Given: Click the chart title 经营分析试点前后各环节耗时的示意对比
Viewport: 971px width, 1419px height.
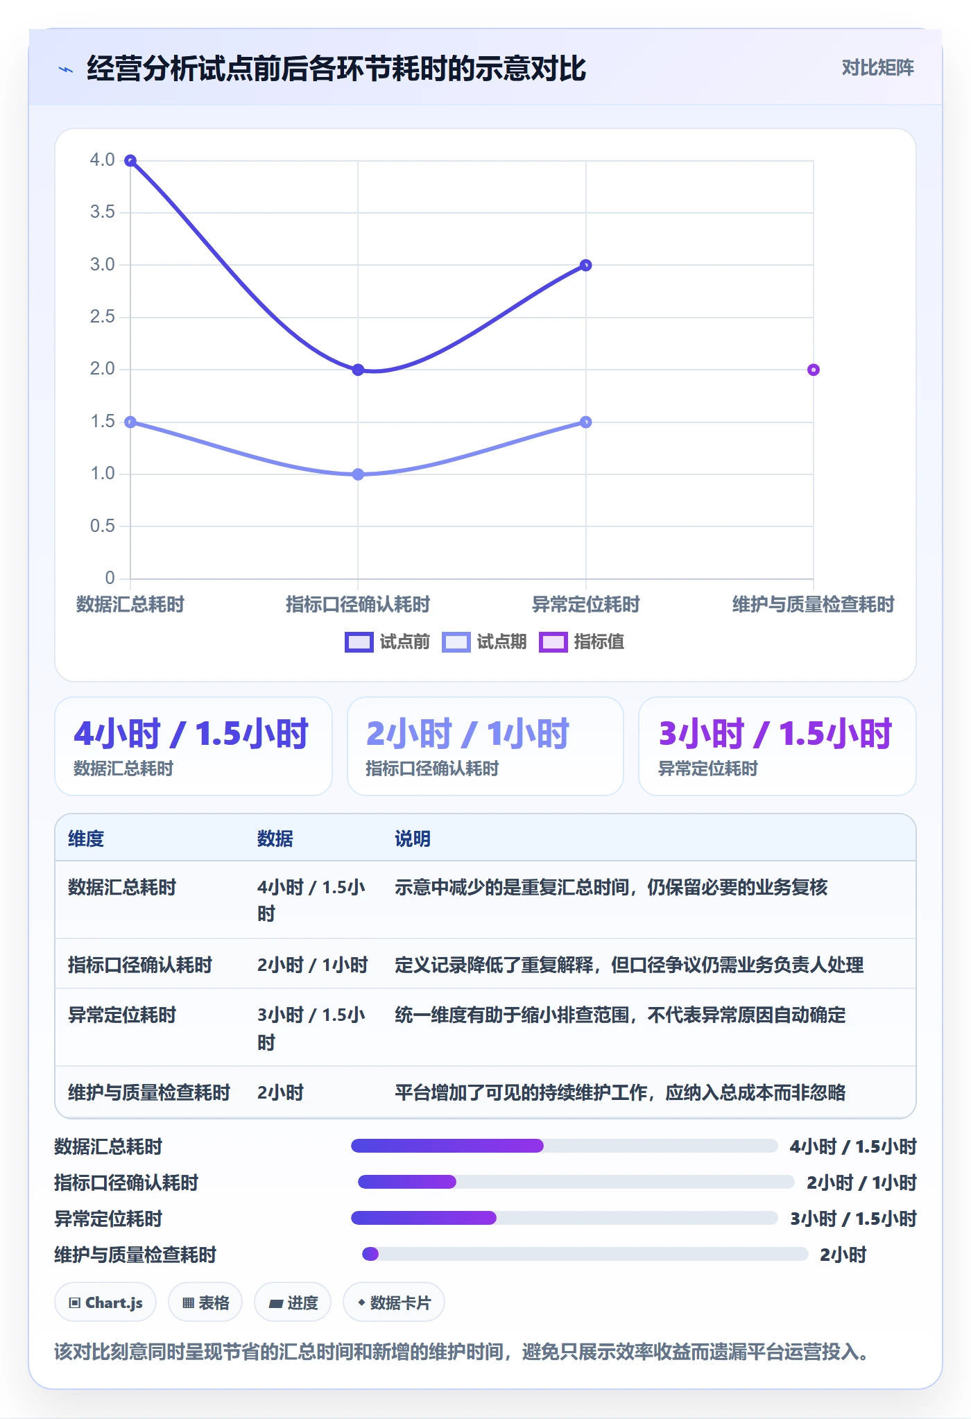Looking at the screenshot, I should tap(336, 69).
